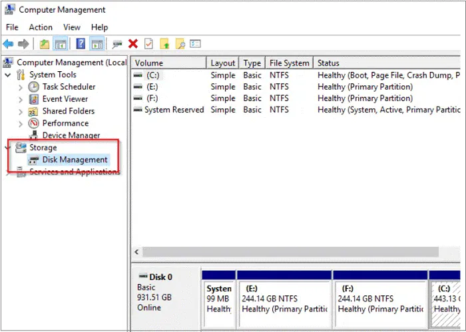Sort by the Volume column header
This screenshot has width=466, height=332.
(x=169, y=63)
